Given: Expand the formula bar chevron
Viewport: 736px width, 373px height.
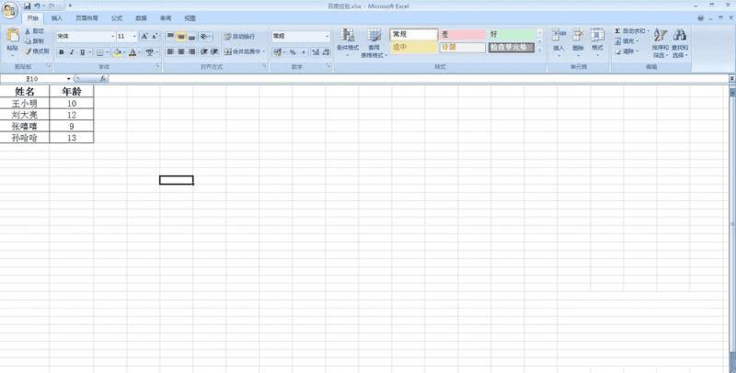Looking at the screenshot, I should (731, 79).
